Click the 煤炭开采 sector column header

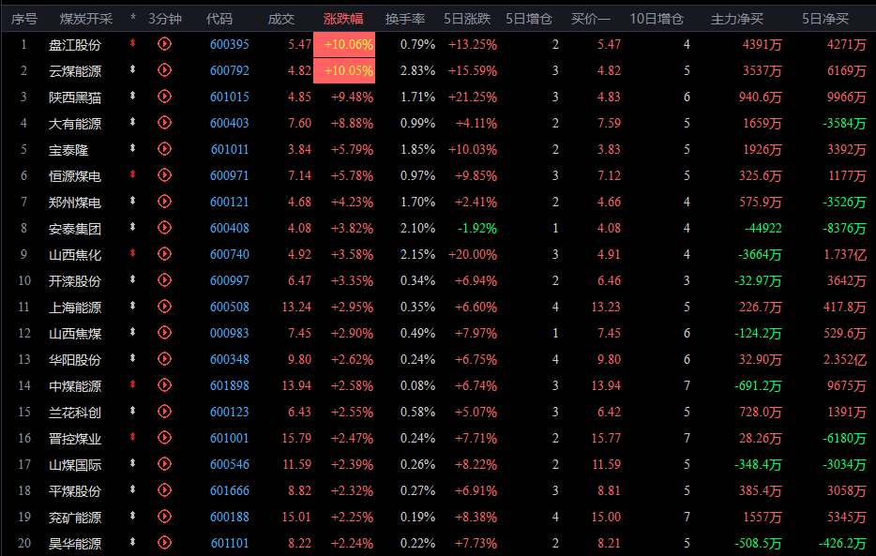tap(85, 19)
